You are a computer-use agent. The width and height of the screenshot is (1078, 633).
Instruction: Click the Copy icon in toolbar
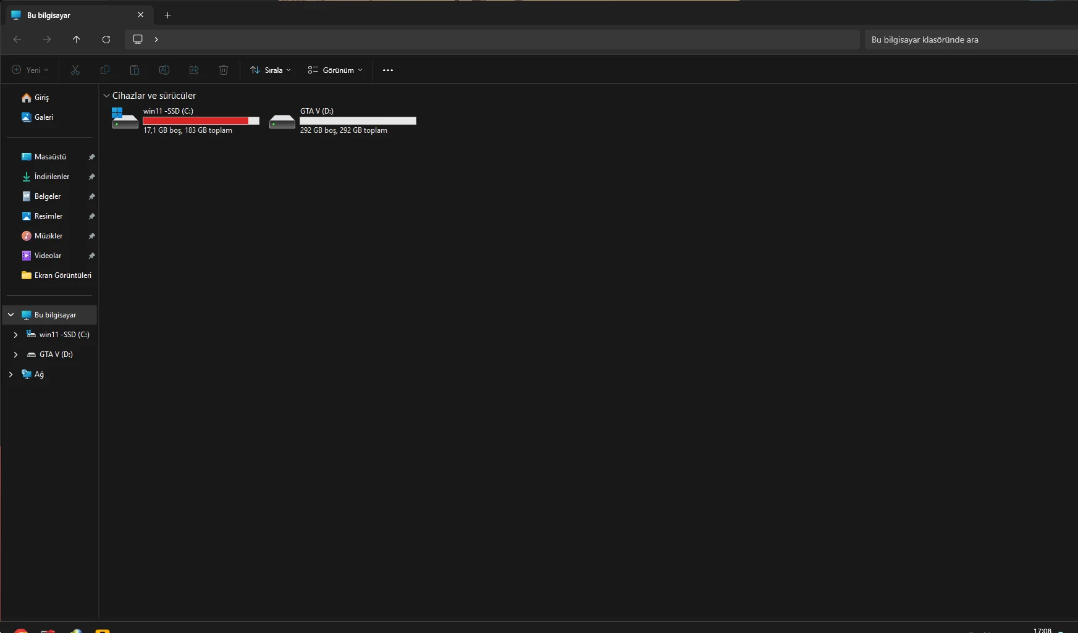(x=105, y=70)
